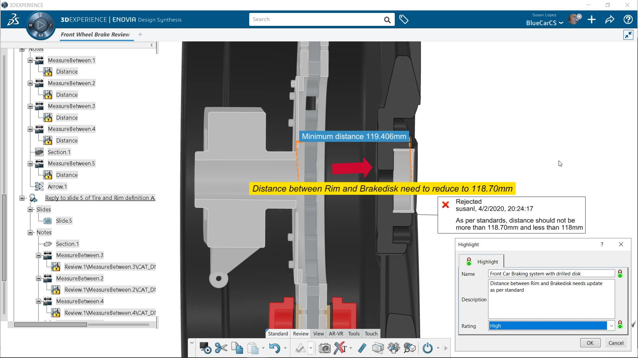Select the ruler Measure tool
Viewport: 638px width, 358px height.
click(362, 348)
